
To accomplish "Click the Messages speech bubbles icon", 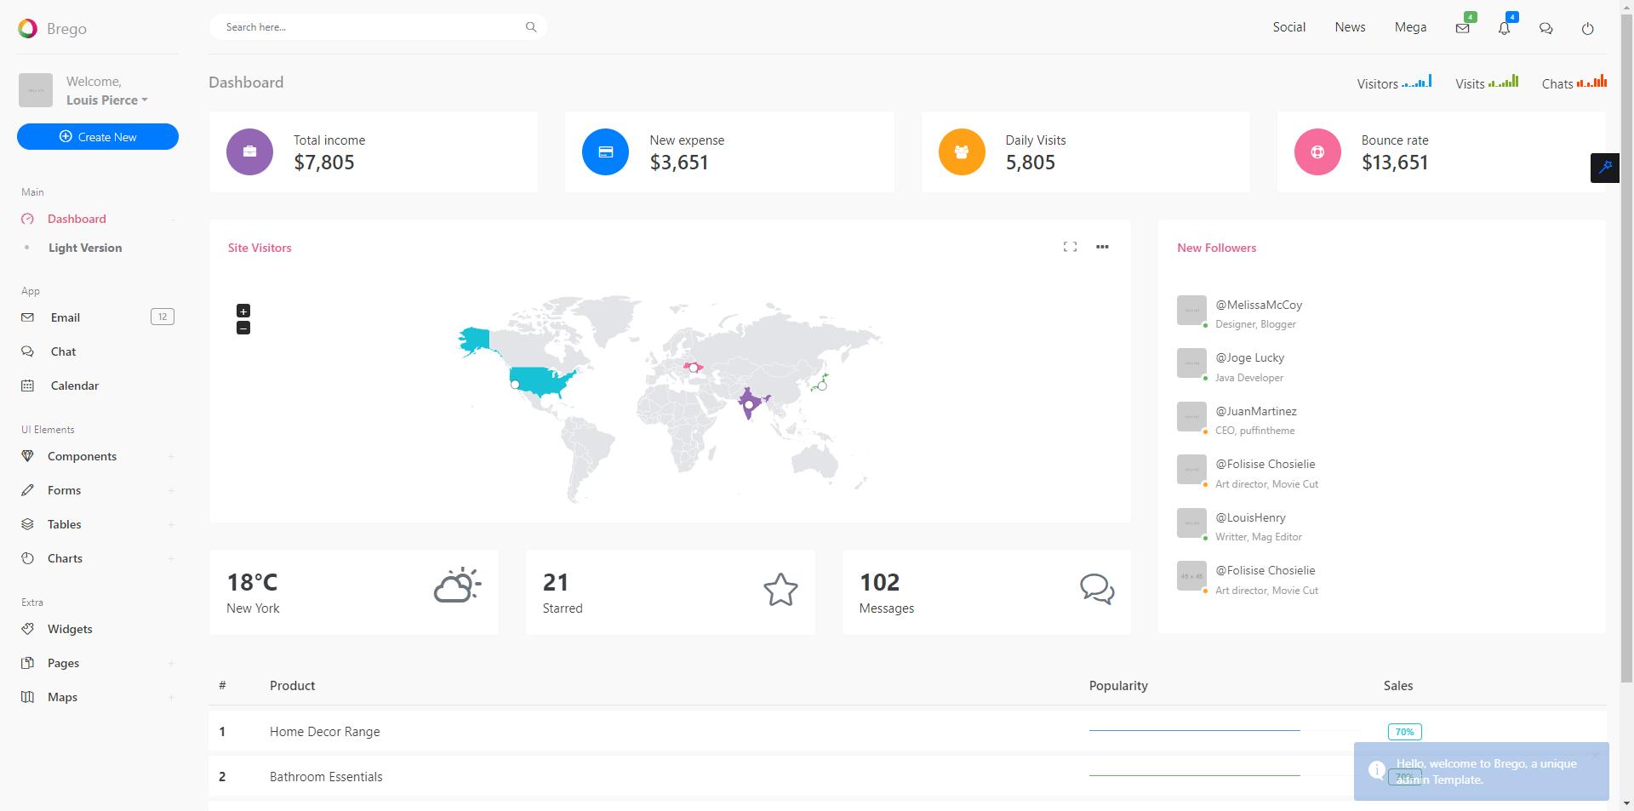I will point(1097,589).
